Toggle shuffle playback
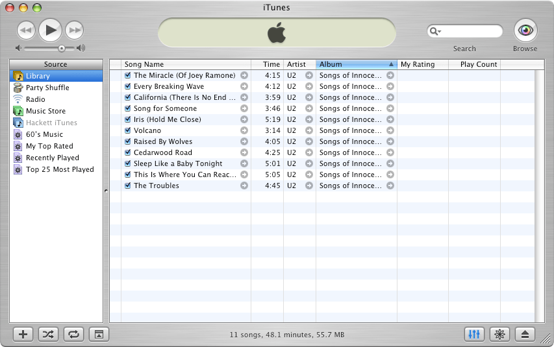The width and height of the screenshot is (554, 347). (x=49, y=334)
